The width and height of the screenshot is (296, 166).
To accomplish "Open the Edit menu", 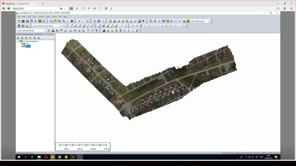I will (24, 17).
